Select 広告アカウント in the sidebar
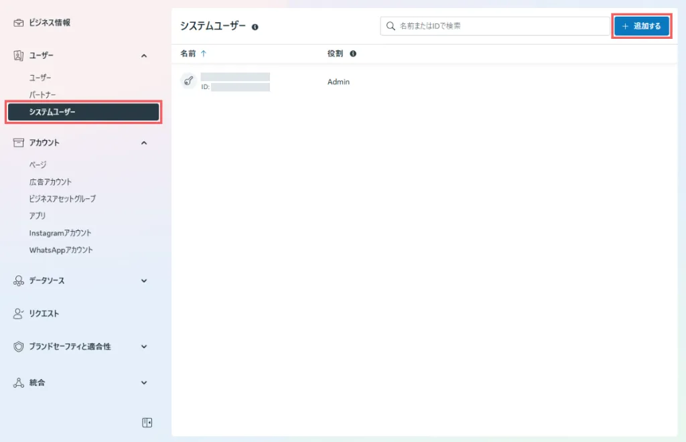 [50, 181]
